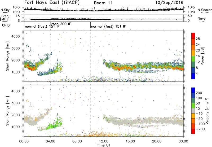Click the 'Freq. [MHz]' axis label
The width and height of the screenshot is (212, 147).
tap(5, 18)
